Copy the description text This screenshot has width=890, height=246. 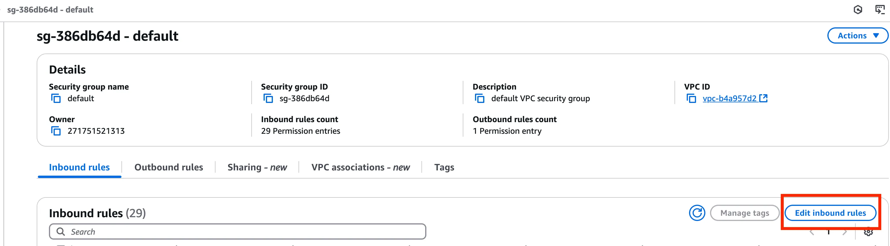coord(480,99)
